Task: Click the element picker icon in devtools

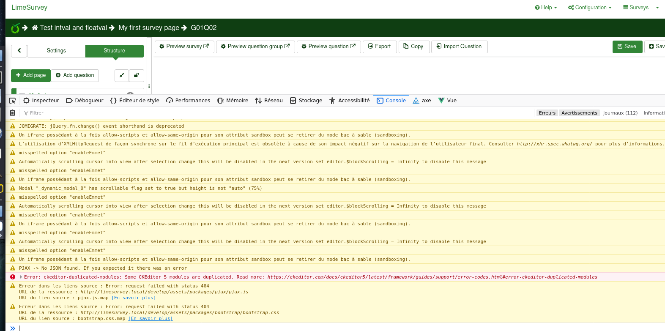Action: click(x=12, y=101)
